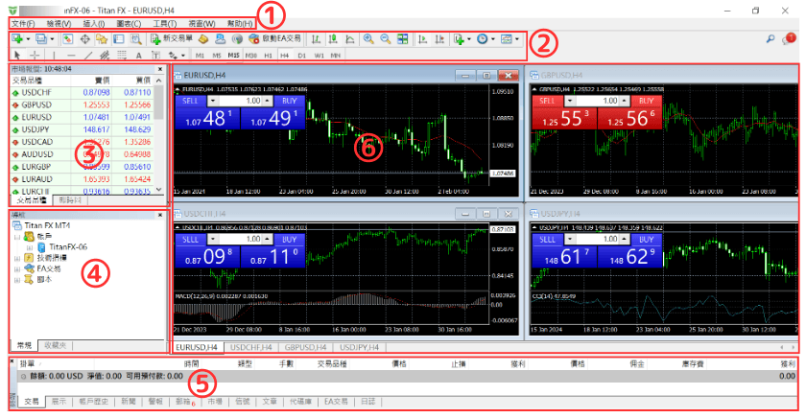Screen dimensions: 806x418
Task: Open the 工具(T) menu
Action: (x=164, y=23)
